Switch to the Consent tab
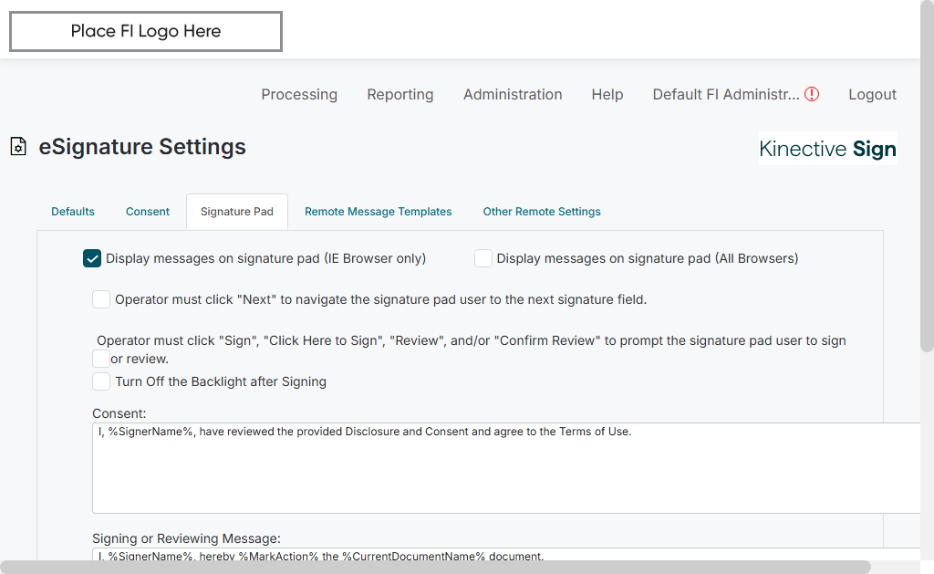This screenshot has width=934, height=574. [x=148, y=212]
